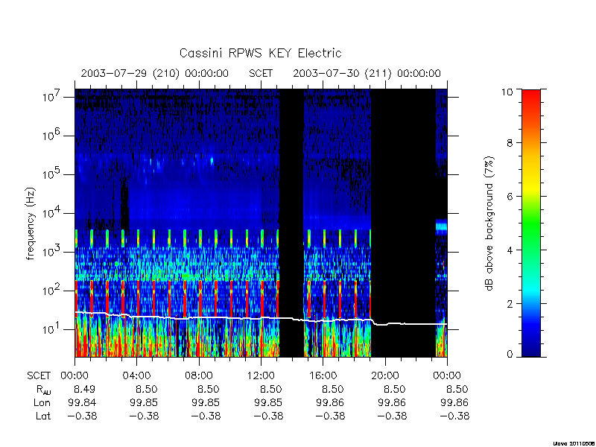Click the color bar value '4'
The image size is (596, 447).
510,250
